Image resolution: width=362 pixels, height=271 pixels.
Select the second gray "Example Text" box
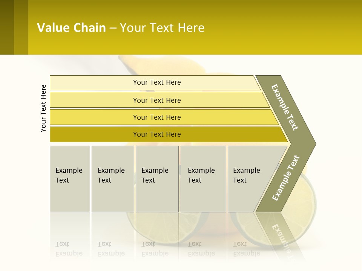click(113, 179)
